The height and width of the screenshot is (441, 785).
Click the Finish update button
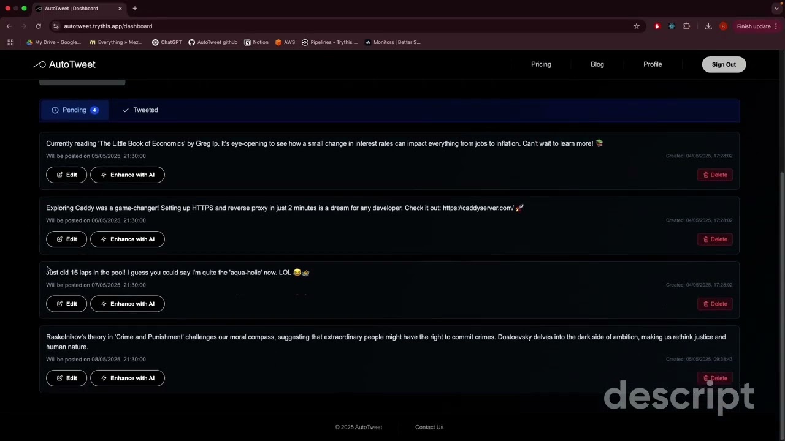(754, 26)
